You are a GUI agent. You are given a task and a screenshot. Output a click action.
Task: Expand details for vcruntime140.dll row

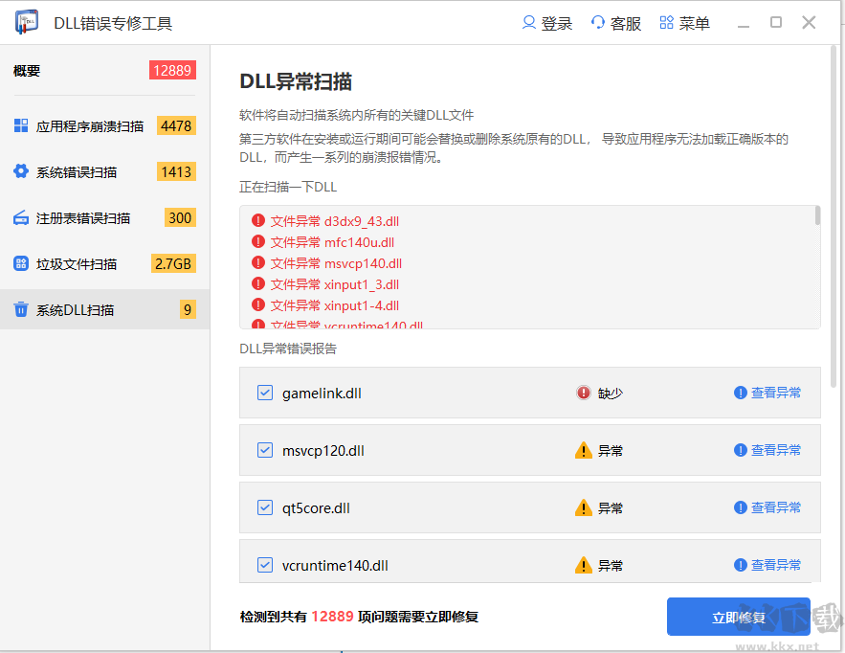[775, 565]
